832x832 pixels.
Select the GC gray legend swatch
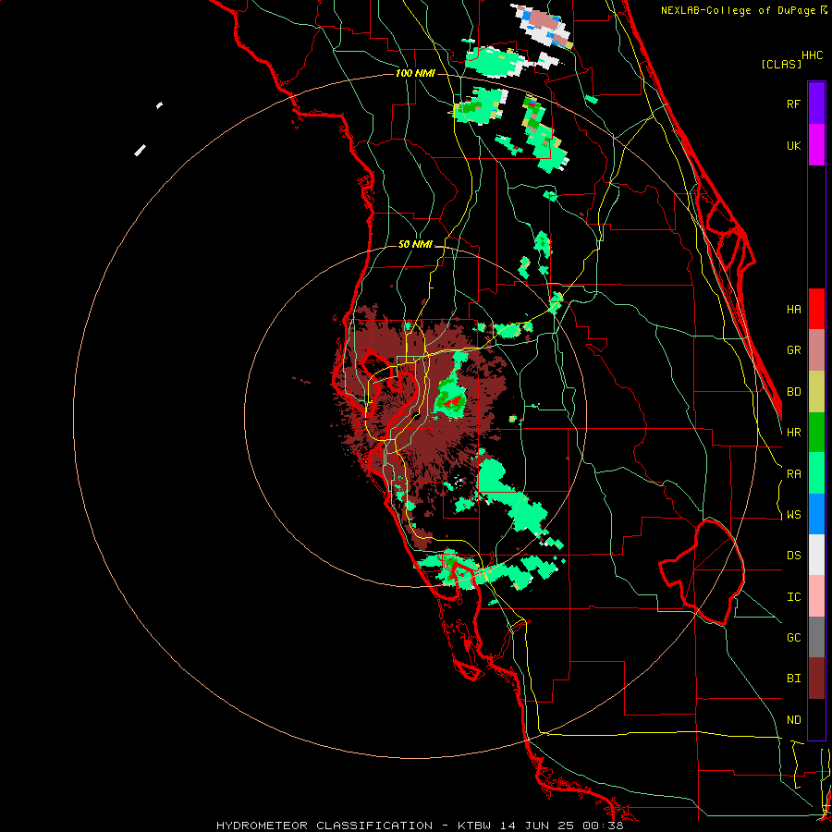[x=816, y=637]
